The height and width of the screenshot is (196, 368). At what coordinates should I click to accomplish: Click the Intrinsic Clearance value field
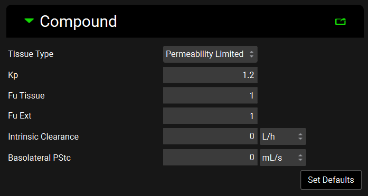210,136
